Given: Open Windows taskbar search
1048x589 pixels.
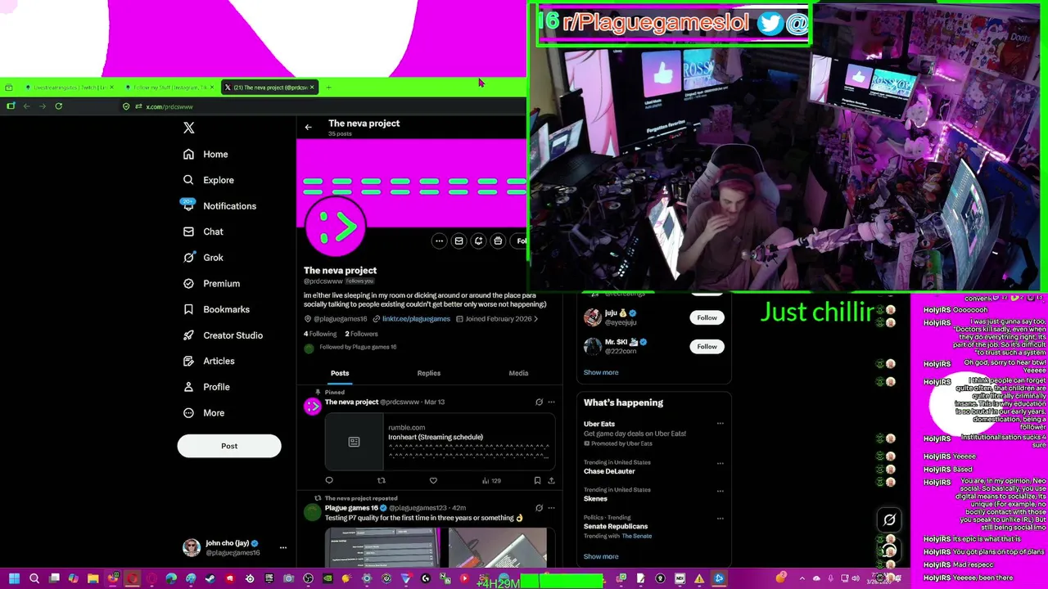Looking at the screenshot, I should 34,579.
